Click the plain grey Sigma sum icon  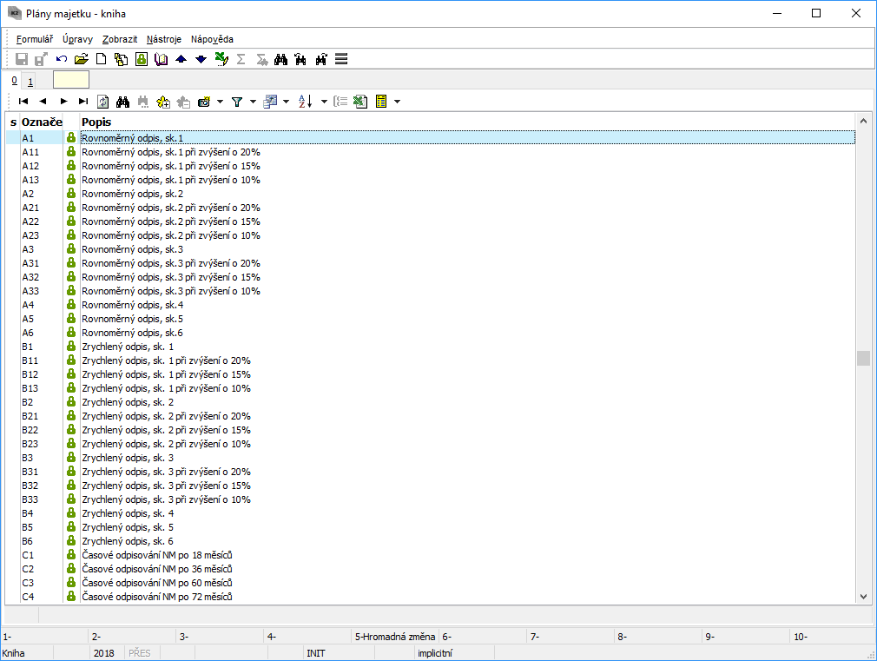(x=241, y=59)
